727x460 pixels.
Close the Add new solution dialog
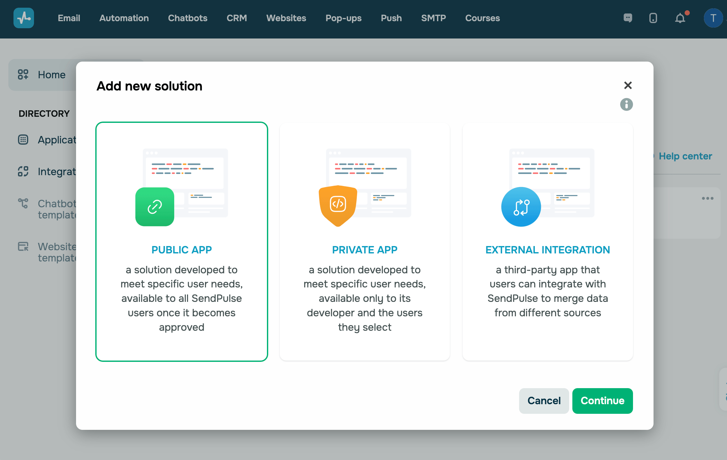pyautogui.click(x=628, y=85)
